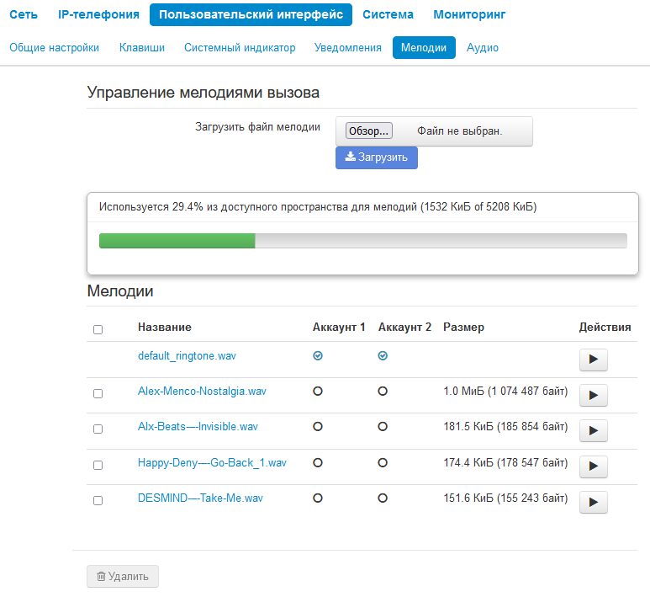
Task: Select Пользовательский интерфейс main menu
Action: pos(251,14)
